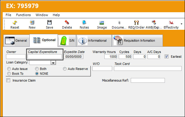The image size is (185, 117).
Task: Click the Warranty Hours field showing 1000
Action: [111, 57]
